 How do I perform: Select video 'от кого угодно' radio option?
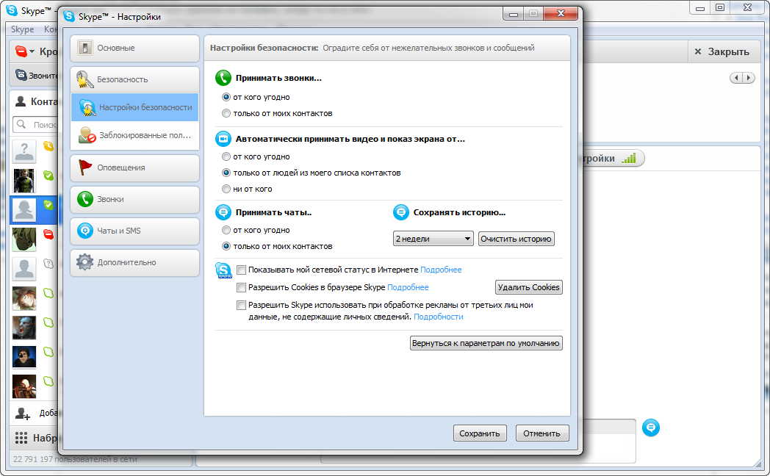click(x=226, y=156)
